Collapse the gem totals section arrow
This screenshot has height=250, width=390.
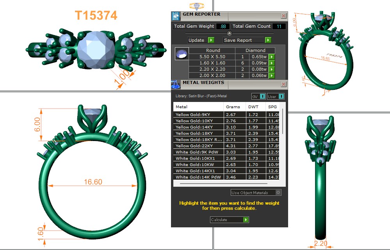(x=230, y=34)
